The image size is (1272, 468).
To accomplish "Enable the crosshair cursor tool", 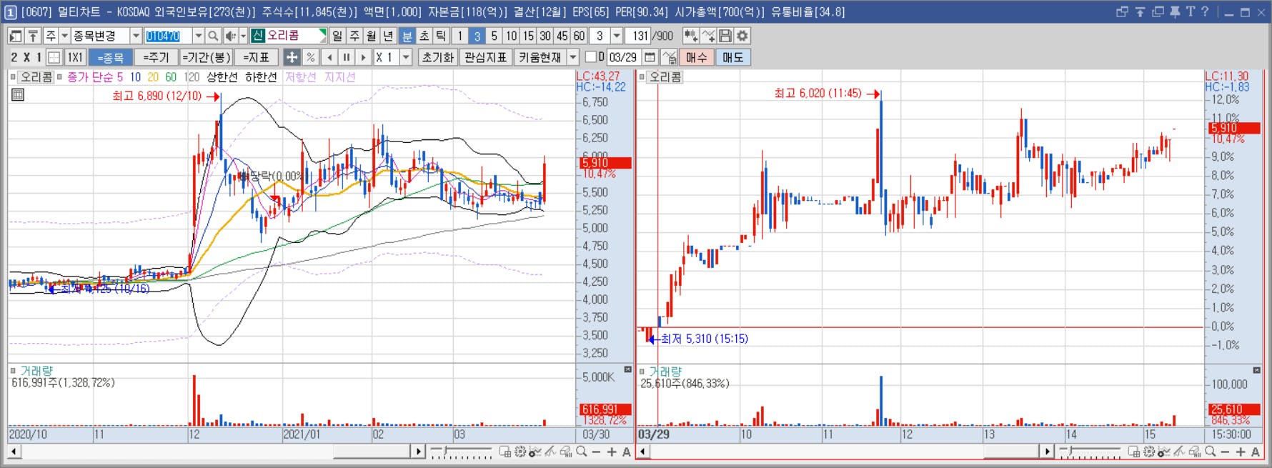I will coord(292,57).
